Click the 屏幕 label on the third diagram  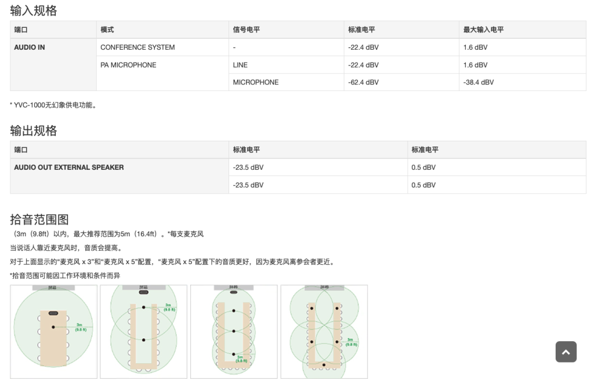234,288
